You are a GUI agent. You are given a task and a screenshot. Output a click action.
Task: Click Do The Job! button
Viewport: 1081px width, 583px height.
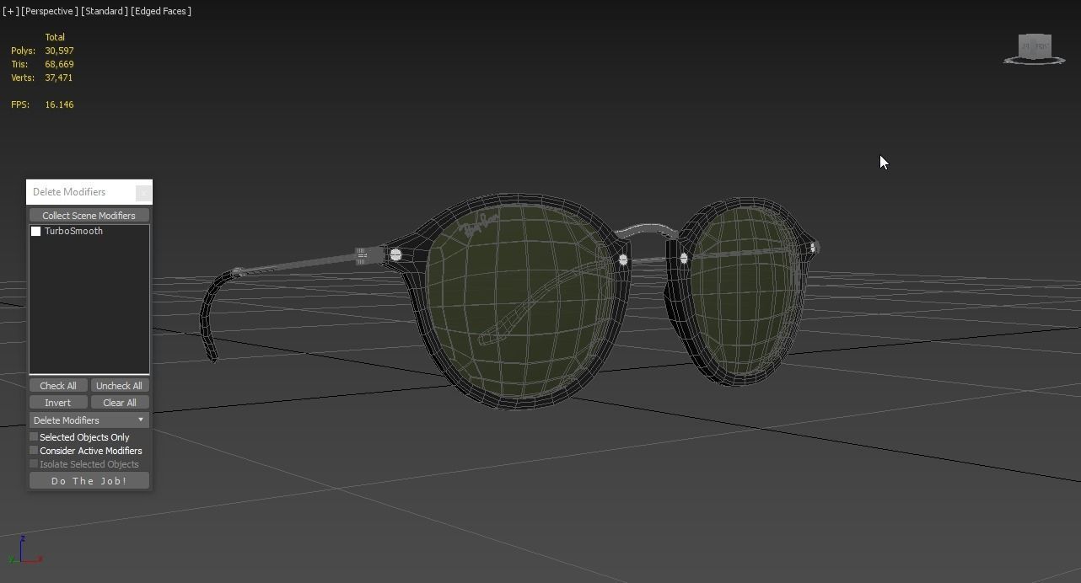[89, 480]
